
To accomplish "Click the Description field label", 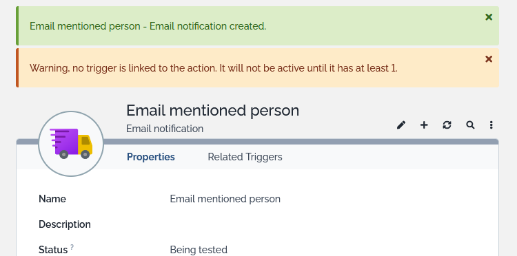I will point(65,224).
